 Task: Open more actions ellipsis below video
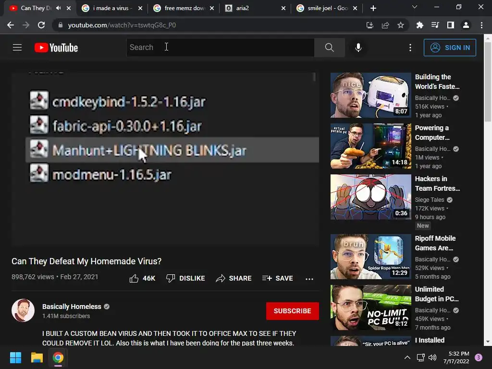coord(309,279)
